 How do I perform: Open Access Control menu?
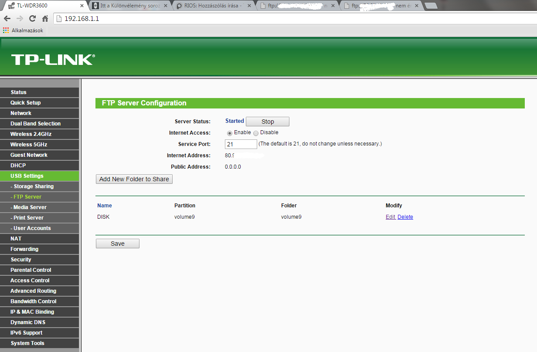pyautogui.click(x=40, y=281)
